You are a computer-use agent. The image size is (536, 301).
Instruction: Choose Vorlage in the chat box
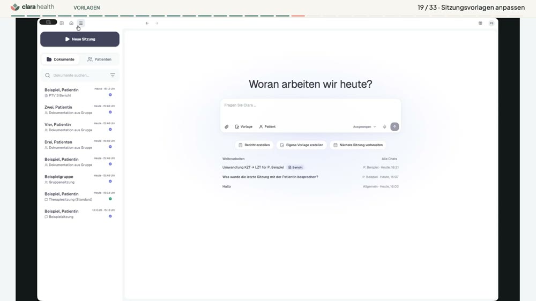click(244, 127)
